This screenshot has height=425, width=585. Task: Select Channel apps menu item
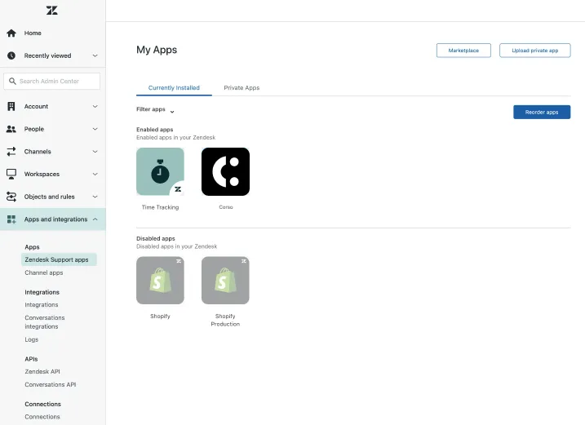pos(44,272)
